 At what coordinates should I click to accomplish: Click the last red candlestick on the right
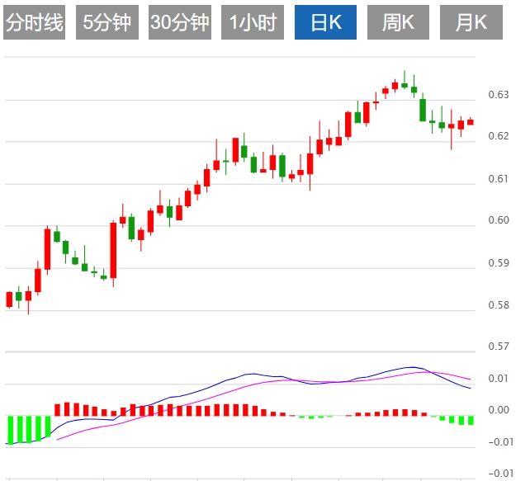[x=471, y=122]
